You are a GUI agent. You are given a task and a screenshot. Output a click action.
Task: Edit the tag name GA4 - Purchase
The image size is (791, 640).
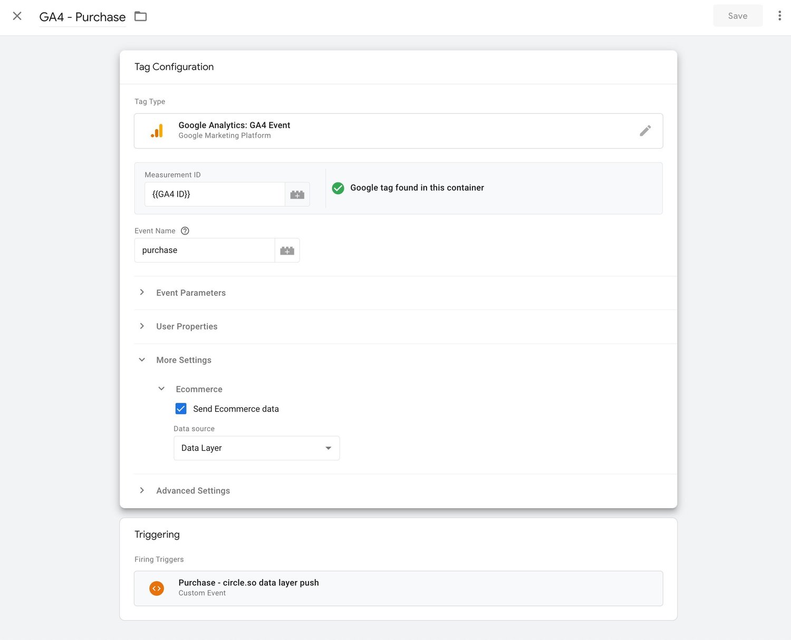(82, 17)
